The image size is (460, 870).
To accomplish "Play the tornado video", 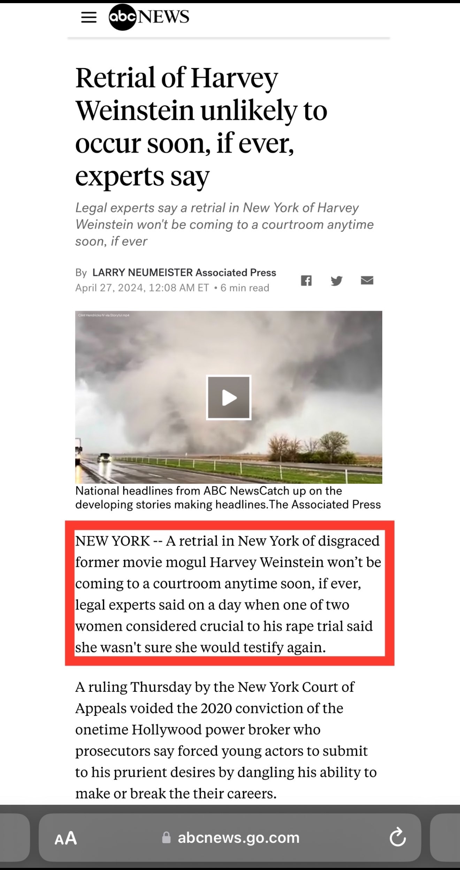I will 229,397.
